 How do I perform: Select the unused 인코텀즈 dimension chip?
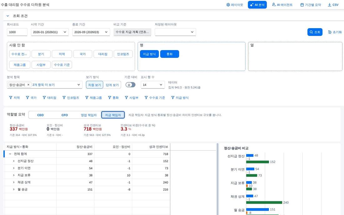point(123,54)
